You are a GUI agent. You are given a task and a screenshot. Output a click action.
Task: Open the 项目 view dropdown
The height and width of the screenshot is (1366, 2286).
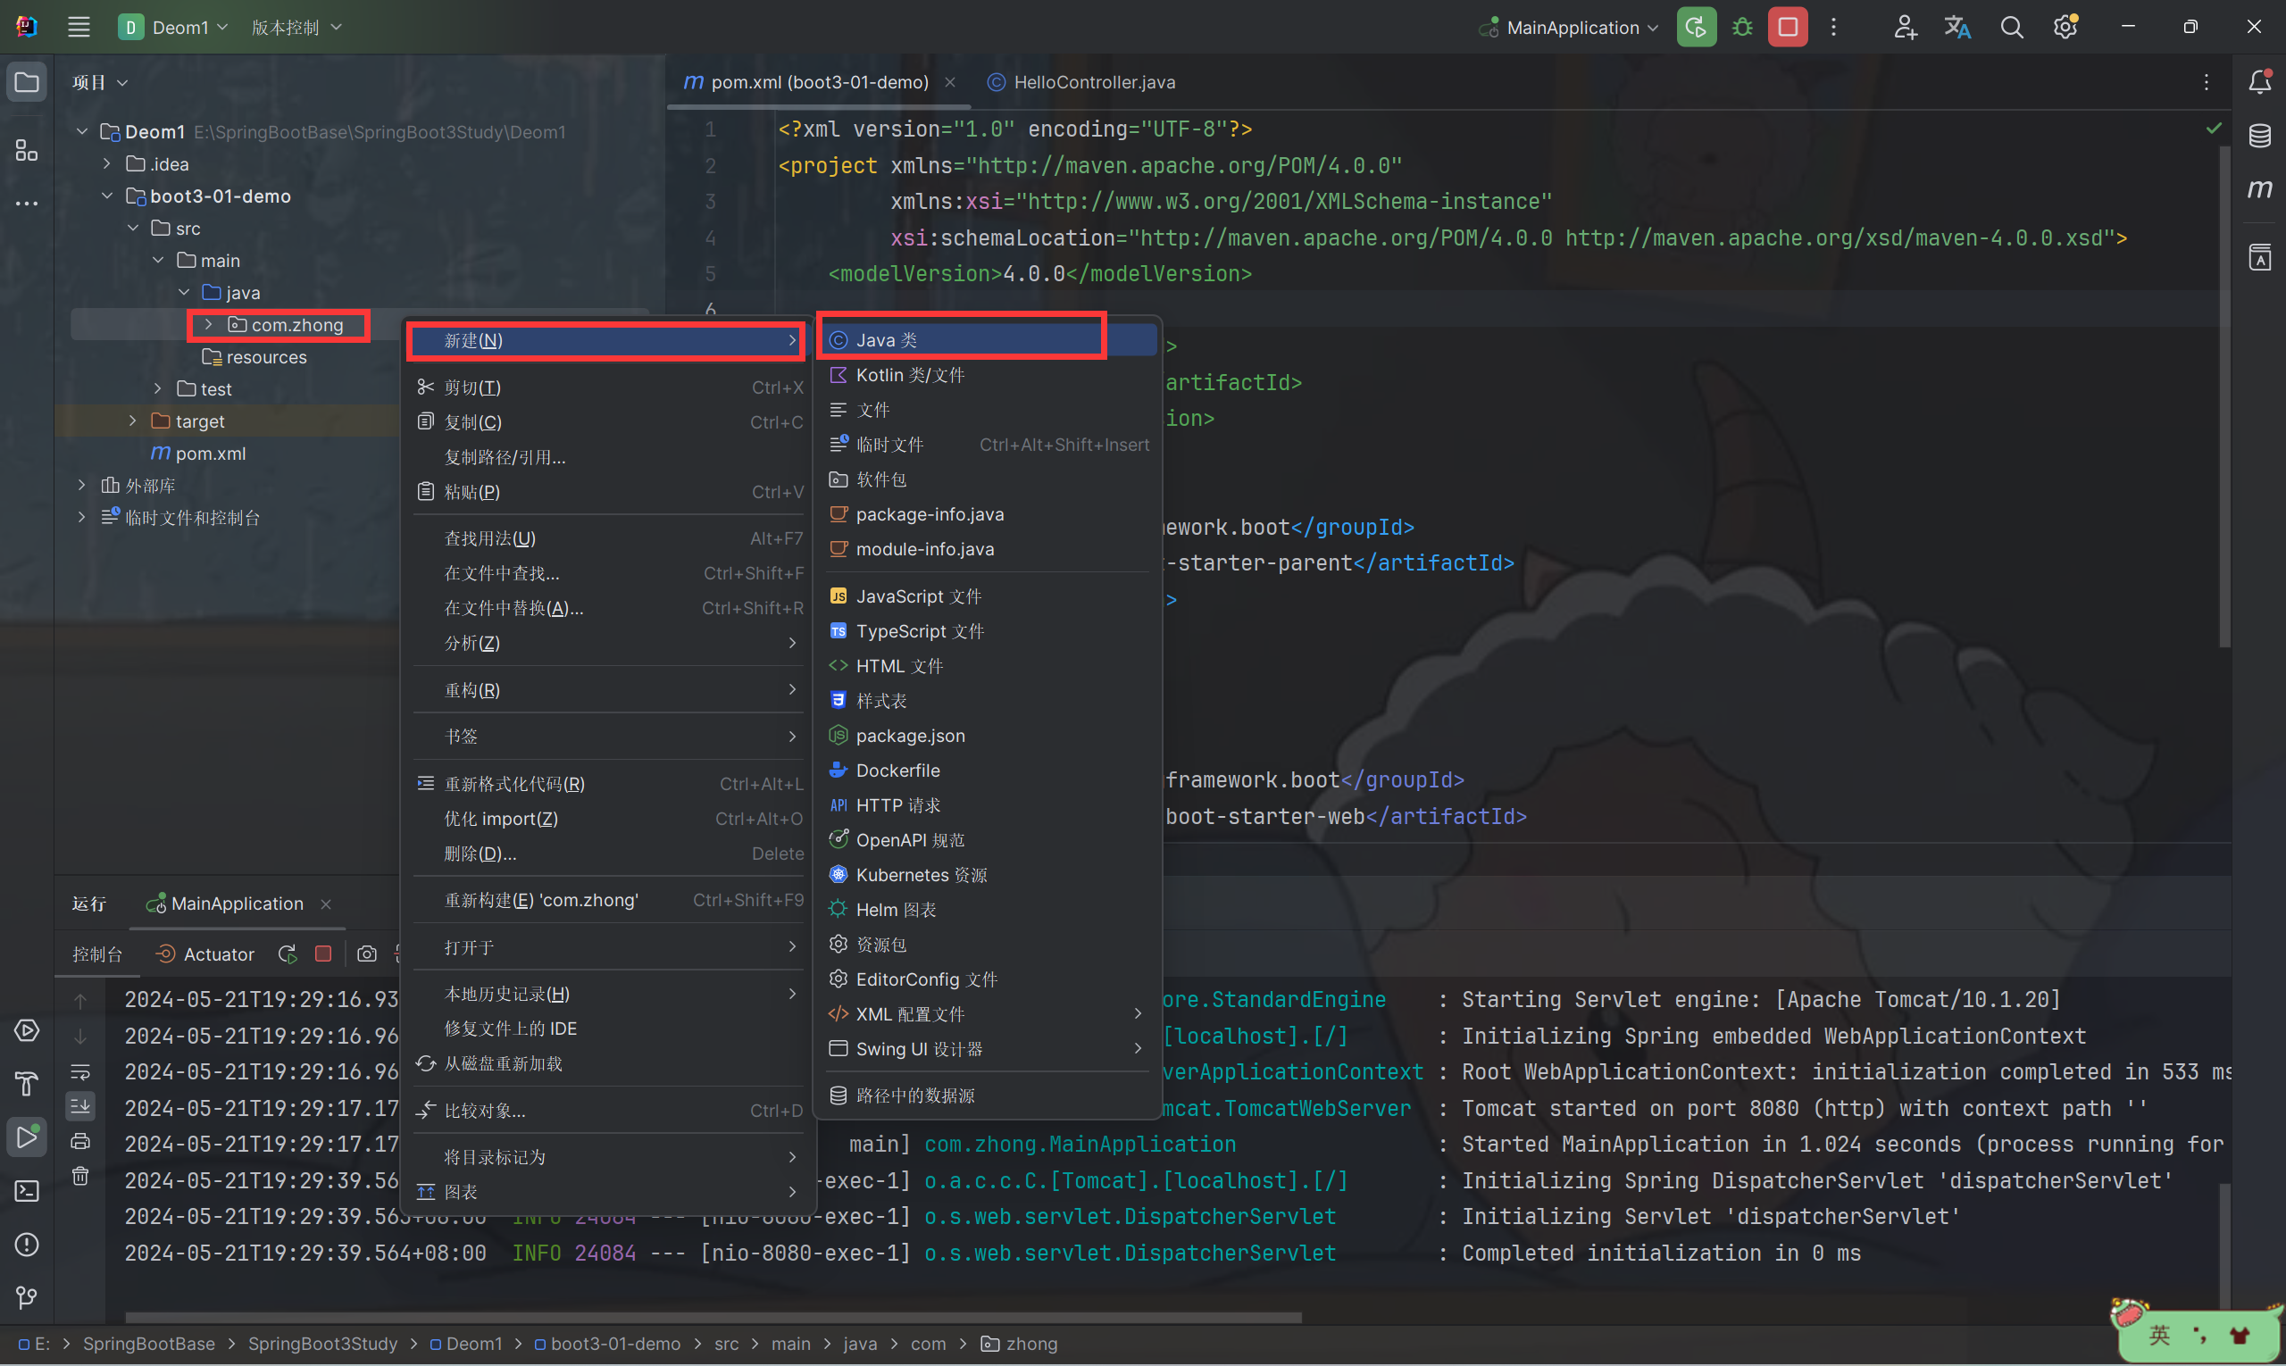tap(99, 83)
